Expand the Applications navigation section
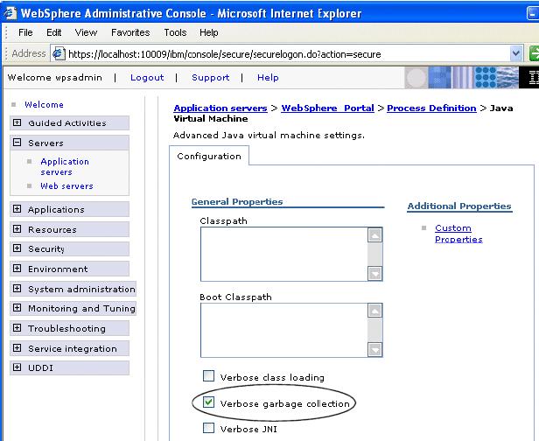The width and height of the screenshot is (539, 441). (17, 210)
